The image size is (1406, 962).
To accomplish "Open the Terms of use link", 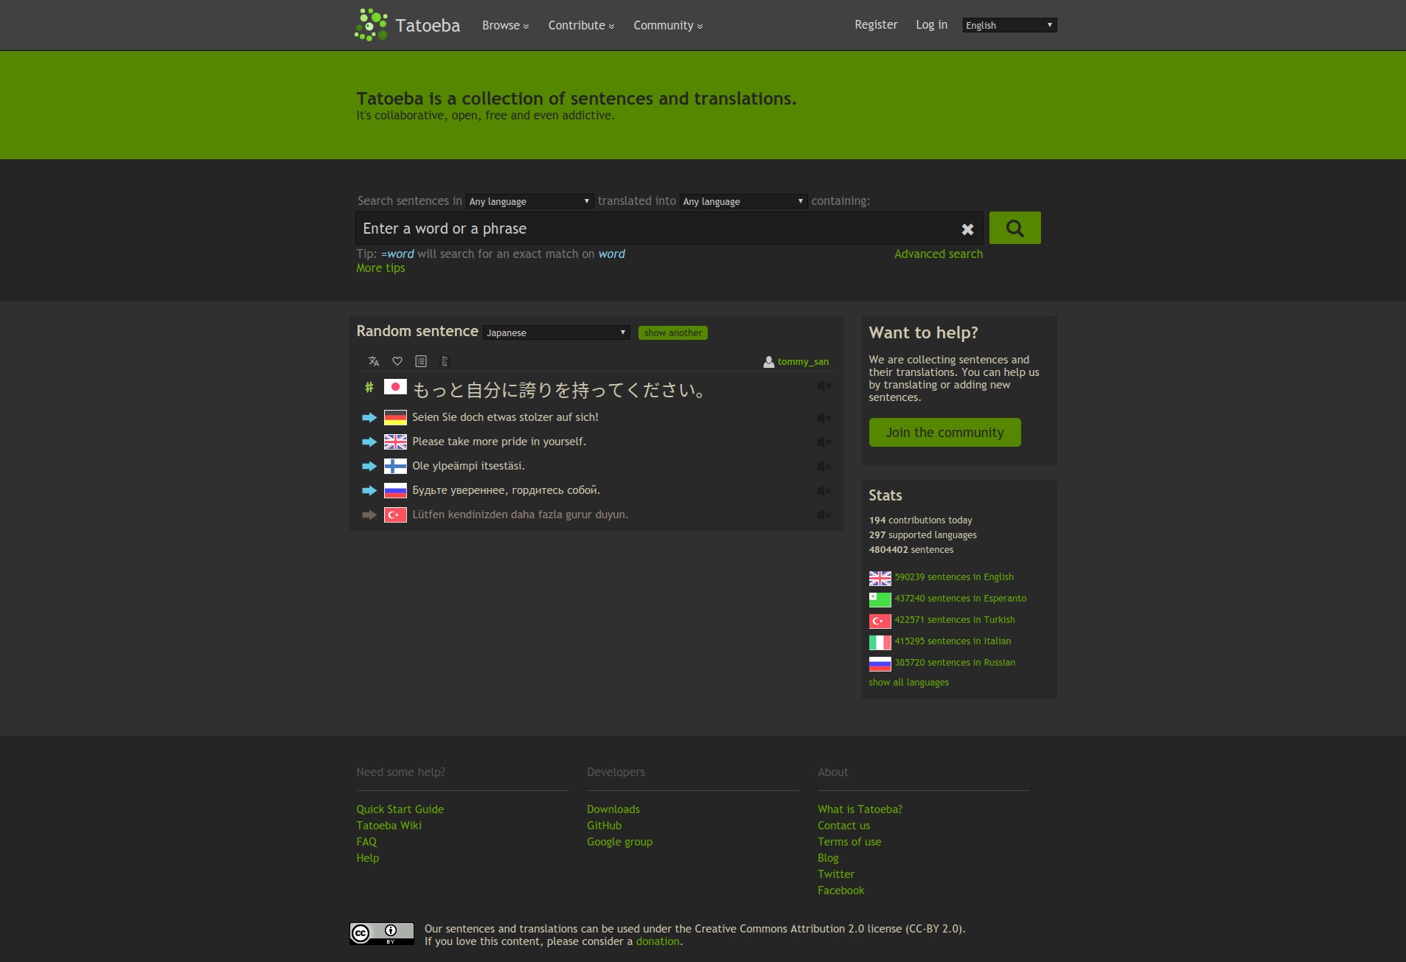I will pyautogui.click(x=849, y=842).
